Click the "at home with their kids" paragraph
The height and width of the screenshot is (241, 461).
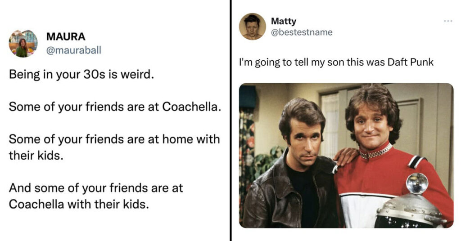pyautogui.click(x=114, y=147)
